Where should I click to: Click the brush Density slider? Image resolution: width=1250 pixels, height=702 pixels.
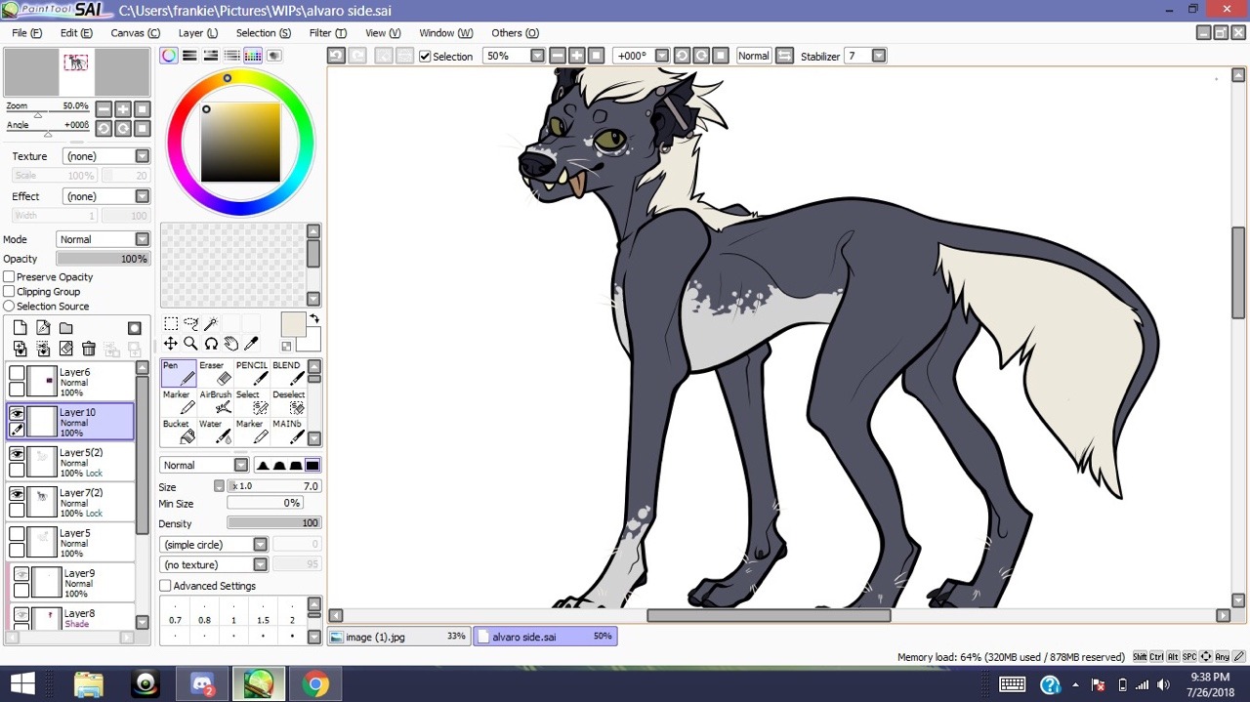tap(274, 523)
